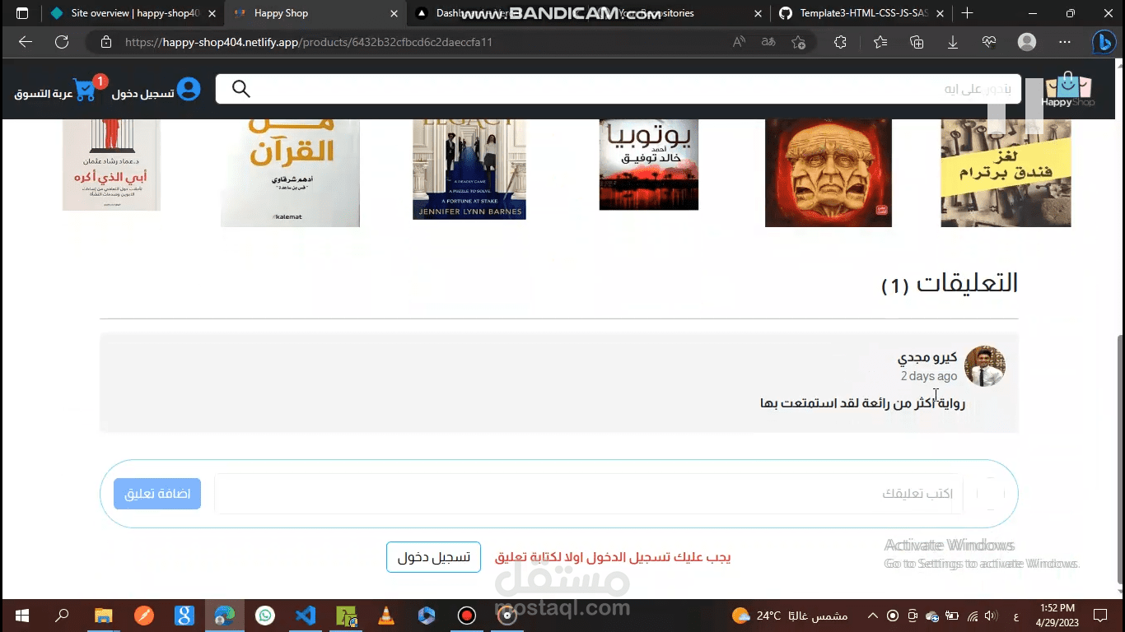Launch Postman from the taskbar
Viewport: 1125px width, 632px height.
pyautogui.click(x=143, y=616)
